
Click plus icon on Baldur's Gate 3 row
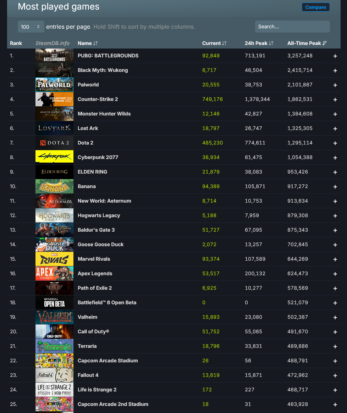pyautogui.click(x=335, y=230)
